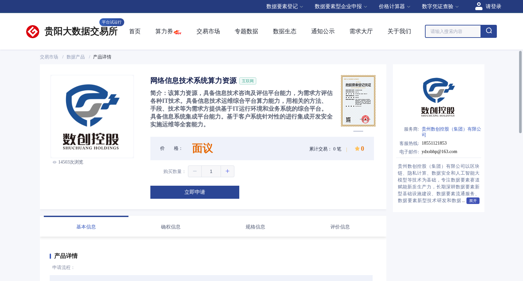Go to 首页 in main navigation
523x281 pixels.
pyautogui.click(x=135, y=31)
